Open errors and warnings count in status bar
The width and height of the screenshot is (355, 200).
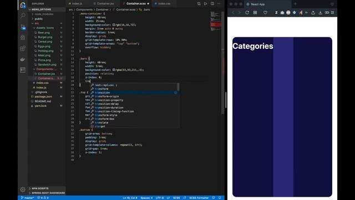coord(43,198)
